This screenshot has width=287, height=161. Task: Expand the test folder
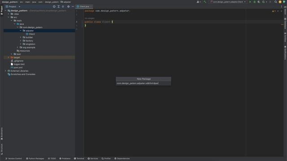point(12,54)
